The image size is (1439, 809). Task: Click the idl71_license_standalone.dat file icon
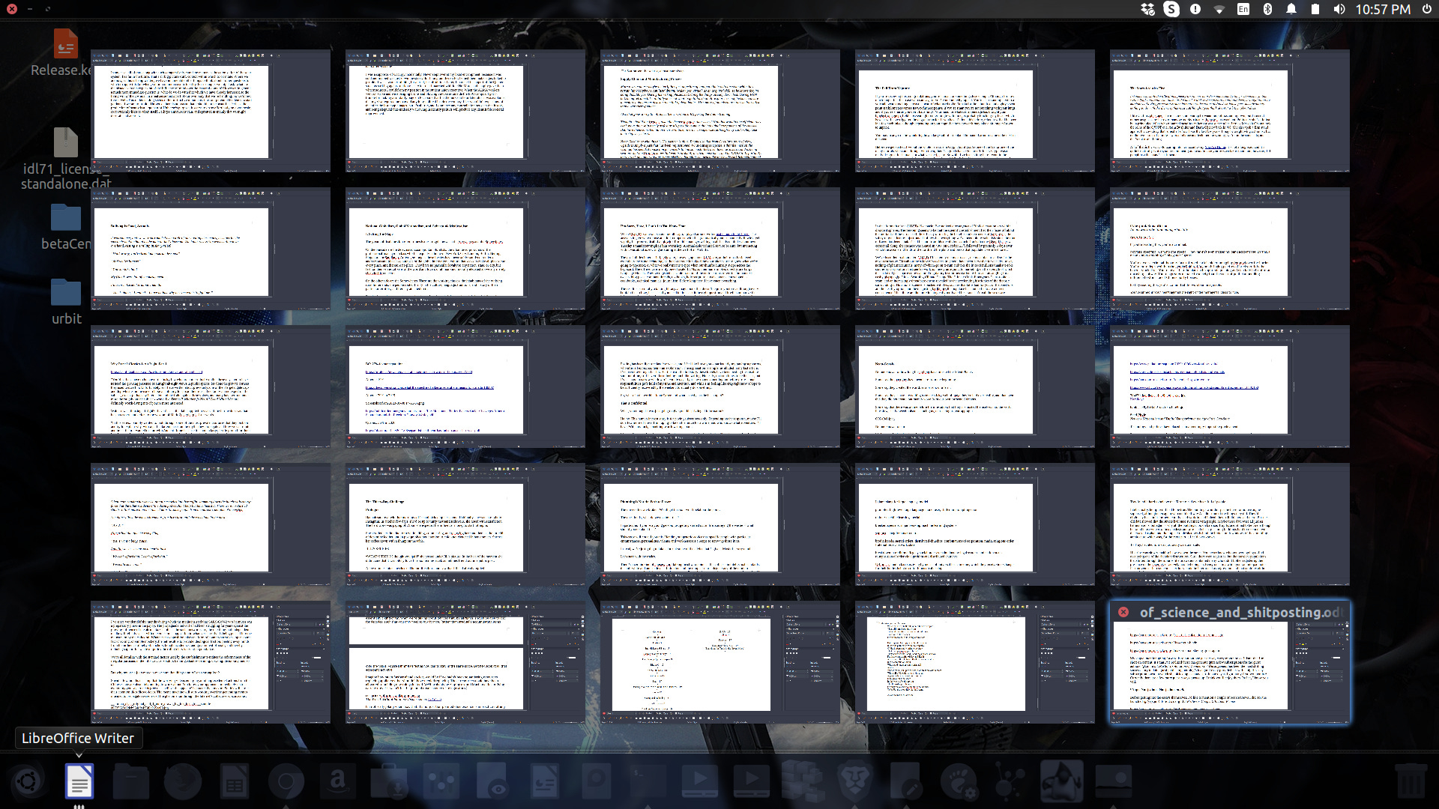[66, 142]
